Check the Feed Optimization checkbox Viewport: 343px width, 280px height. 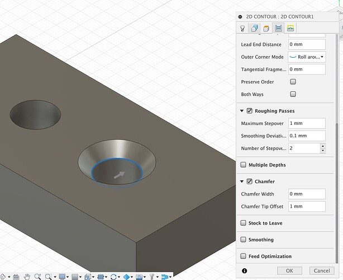tap(243, 256)
